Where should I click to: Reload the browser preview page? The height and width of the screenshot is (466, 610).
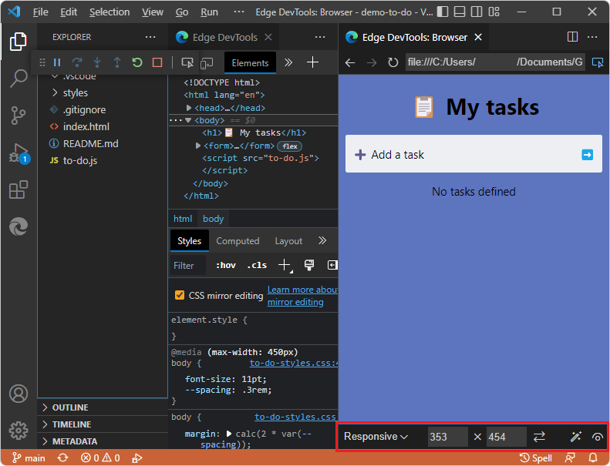(393, 62)
